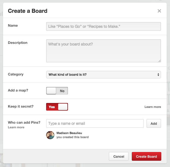Cancel board creation
Image resolution: width=170 pixels, height=167 pixels.
click(119, 156)
